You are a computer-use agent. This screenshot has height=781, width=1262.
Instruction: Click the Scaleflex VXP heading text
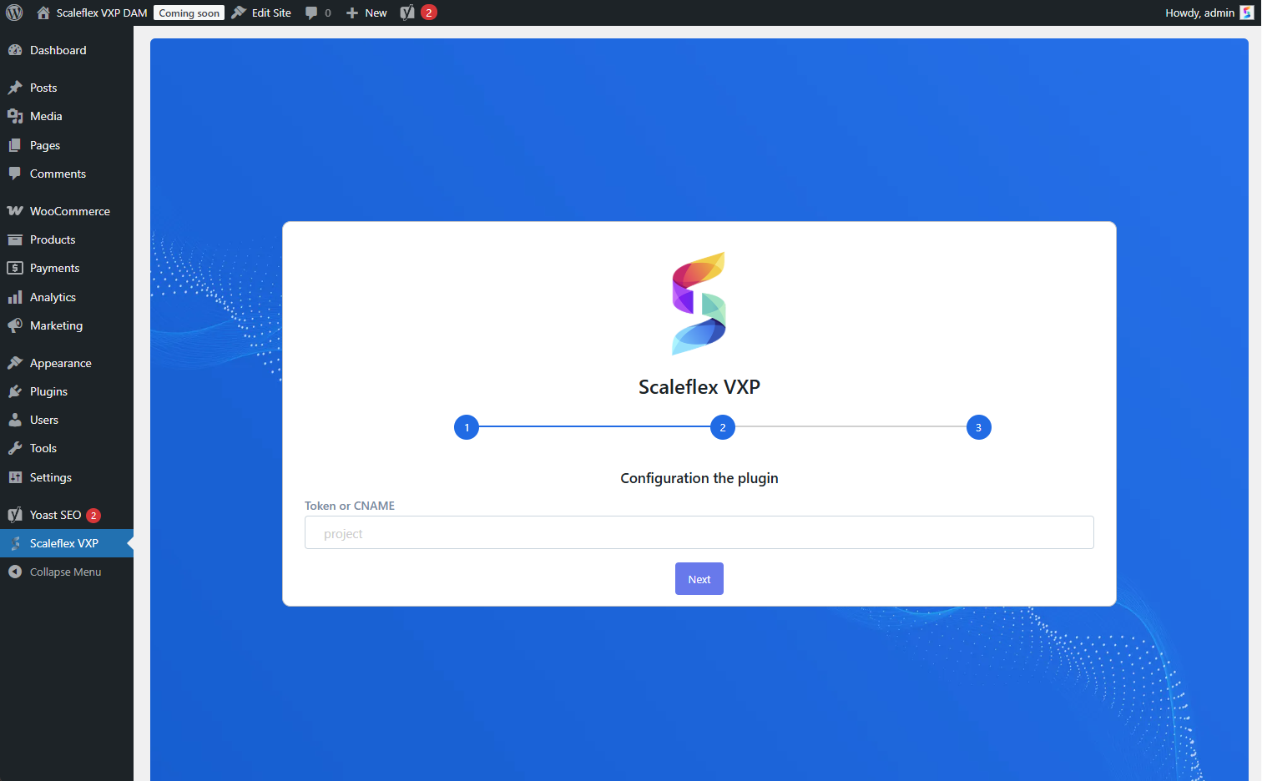pos(699,387)
